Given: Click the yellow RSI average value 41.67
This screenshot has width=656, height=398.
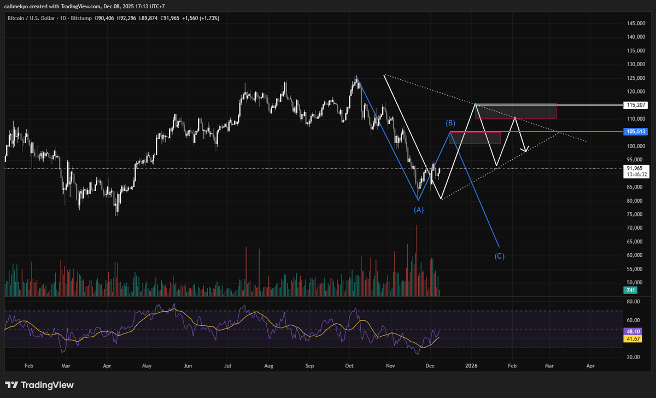Looking at the screenshot, I should (633, 339).
